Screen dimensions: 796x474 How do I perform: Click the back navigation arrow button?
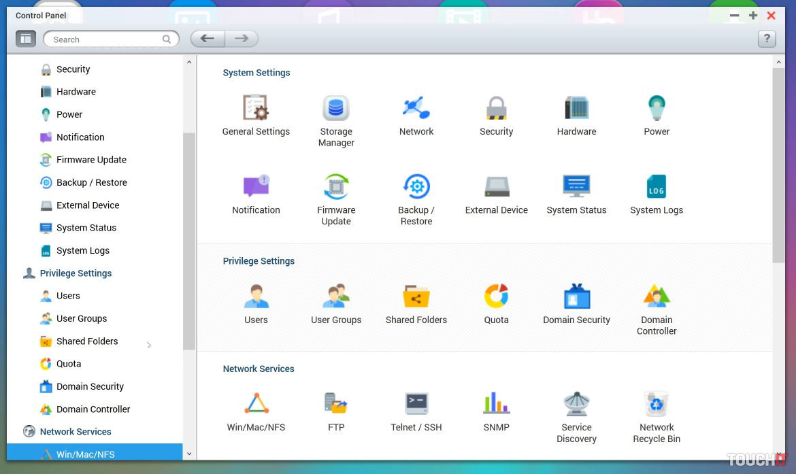click(208, 39)
